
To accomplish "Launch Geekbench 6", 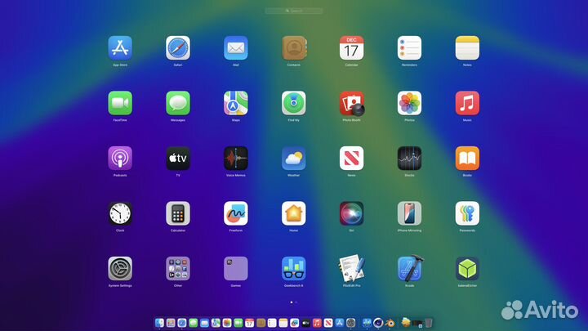I will click(x=294, y=269).
